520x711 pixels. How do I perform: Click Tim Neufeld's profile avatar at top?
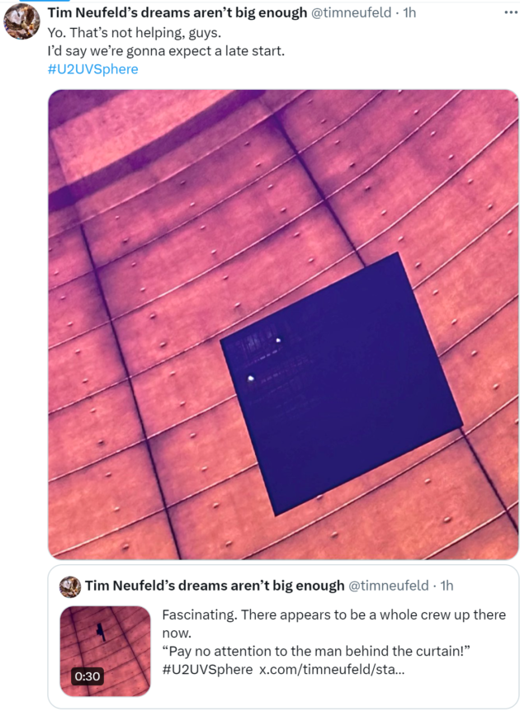tap(21, 21)
